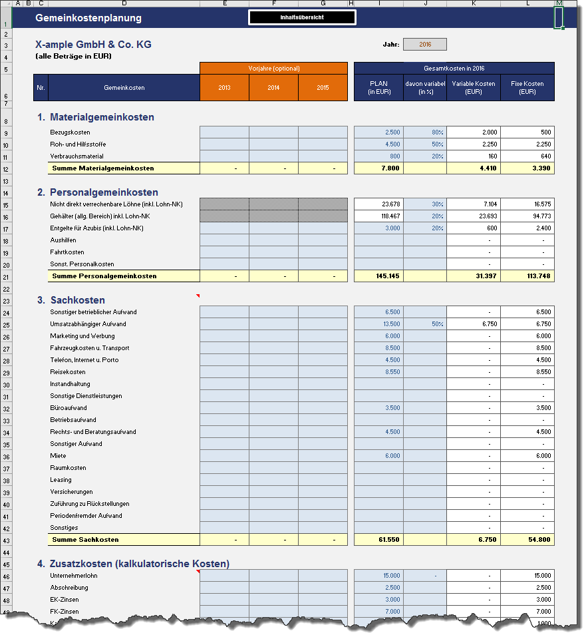Click the Summe Materialgemeinkosten PLAN total cell
Screen dimensions: 588x643
click(x=378, y=168)
